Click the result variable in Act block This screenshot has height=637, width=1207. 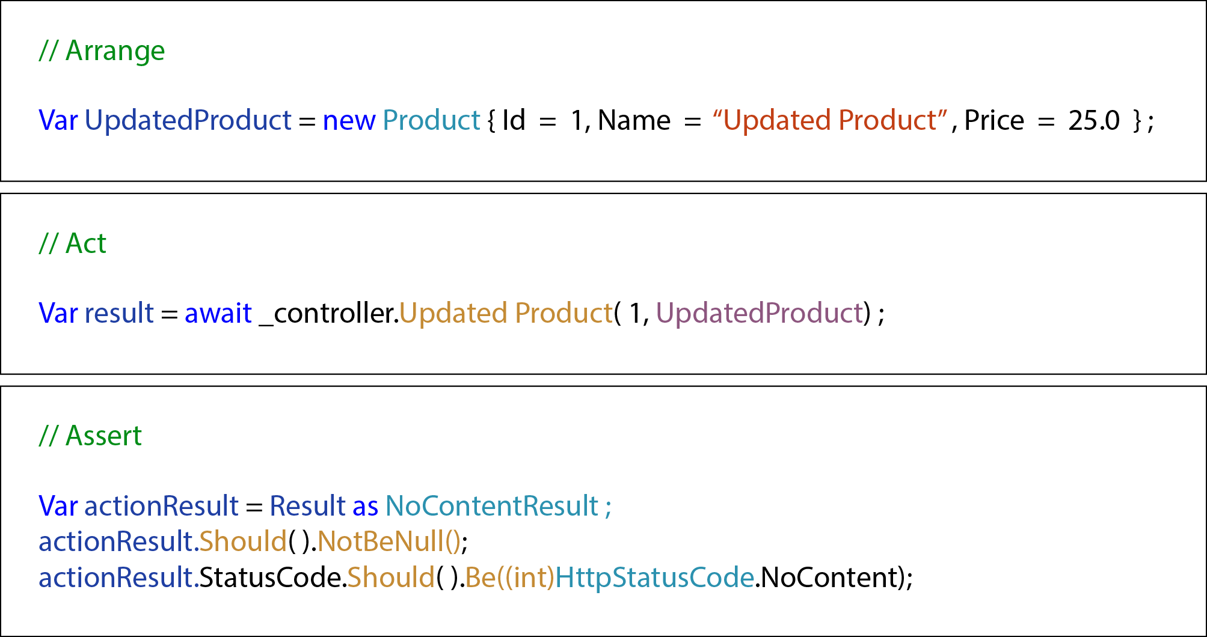click(119, 313)
